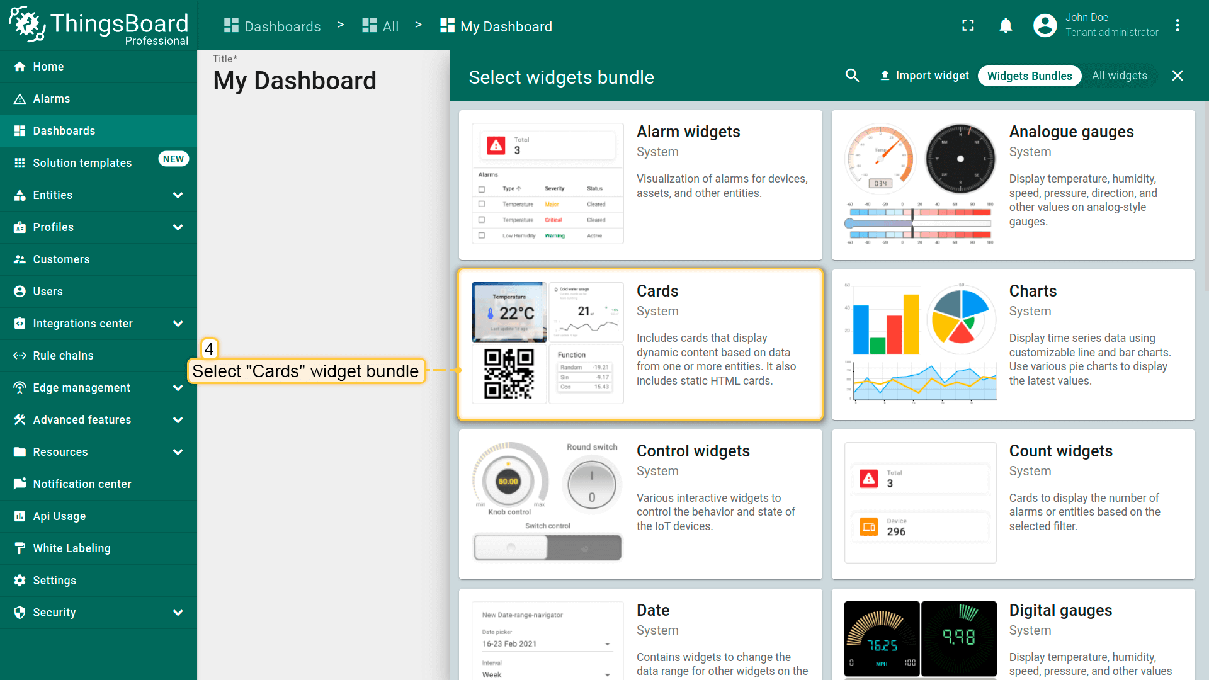Navigate to Dashboards breadcrumb

(273, 26)
